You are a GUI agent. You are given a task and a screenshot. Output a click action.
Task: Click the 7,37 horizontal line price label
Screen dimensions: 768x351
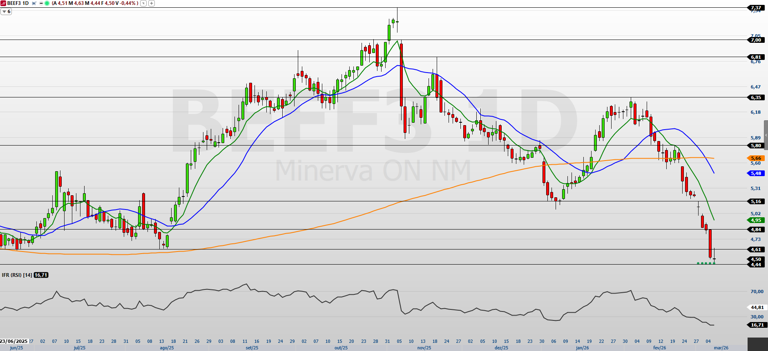[756, 8]
